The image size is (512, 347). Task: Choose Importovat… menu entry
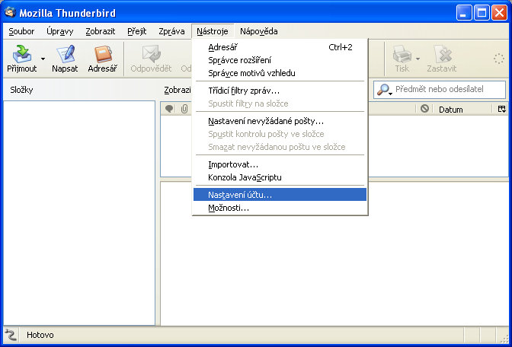tap(280, 164)
